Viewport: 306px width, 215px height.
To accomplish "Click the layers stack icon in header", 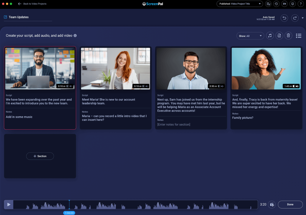I will pos(292,4).
